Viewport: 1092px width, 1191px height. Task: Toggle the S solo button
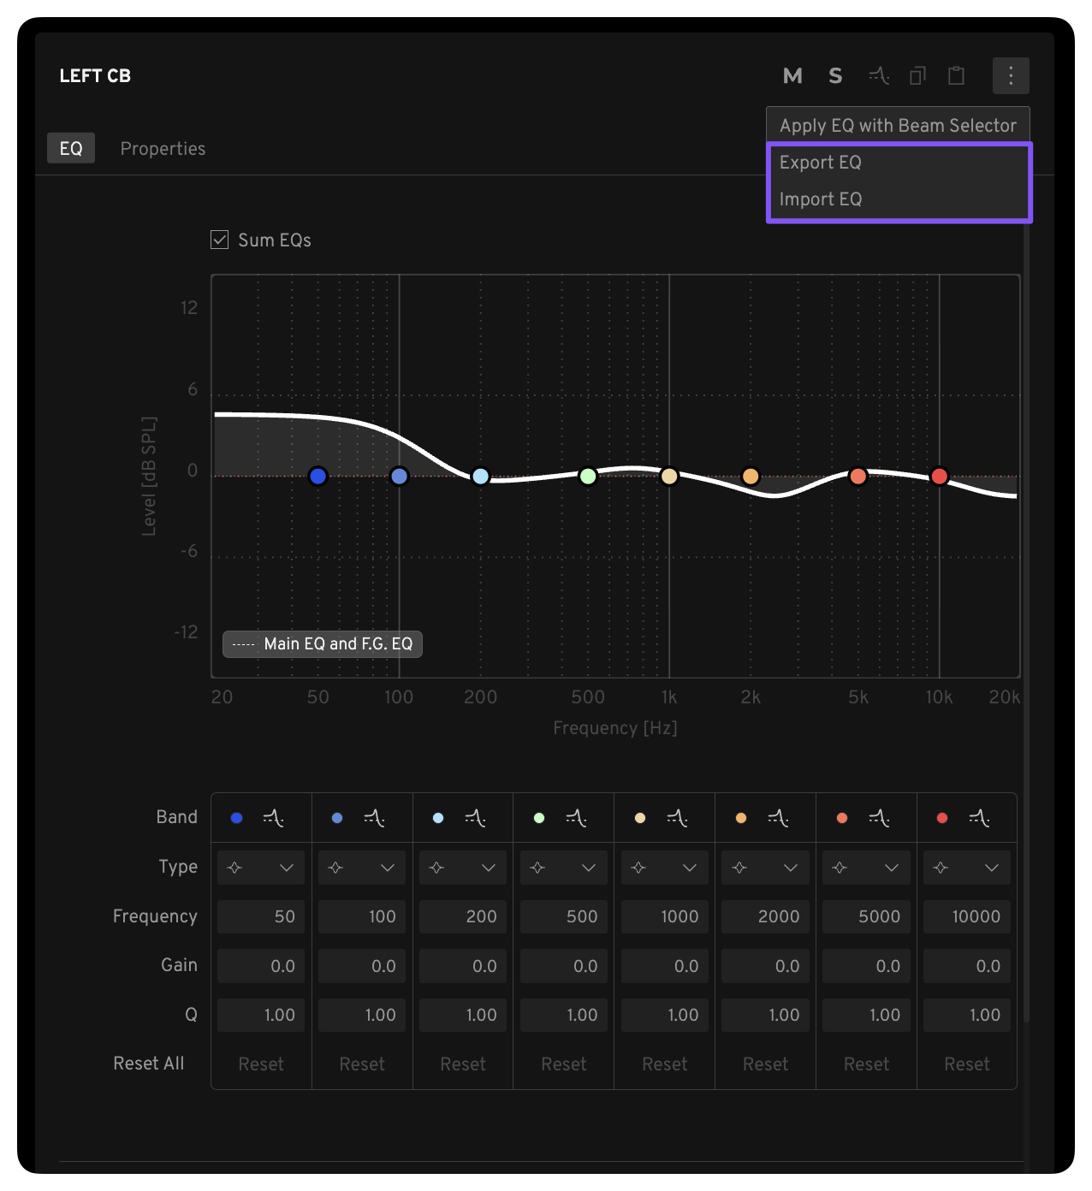click(835, 76)
